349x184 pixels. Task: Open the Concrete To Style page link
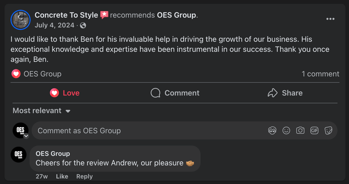tap(66, 15)
